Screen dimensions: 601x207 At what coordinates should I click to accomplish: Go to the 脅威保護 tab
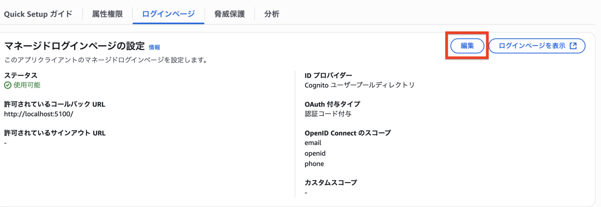click(x=229, y=14)
